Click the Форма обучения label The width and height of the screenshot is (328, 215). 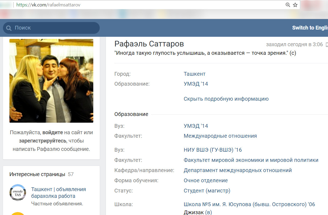pos(136,180)
